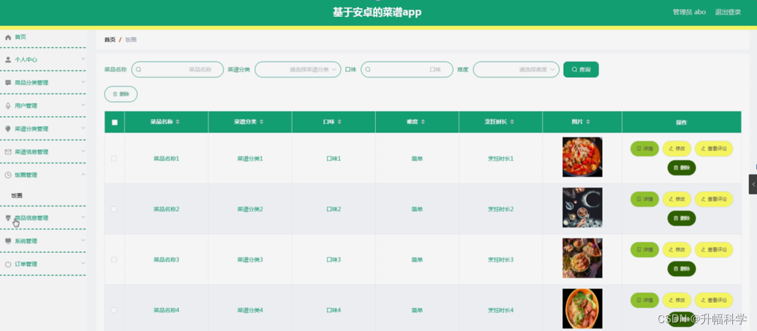Expand 个人中心 using its chevron
Screen dimensions: 757x331
pos(83,59)
